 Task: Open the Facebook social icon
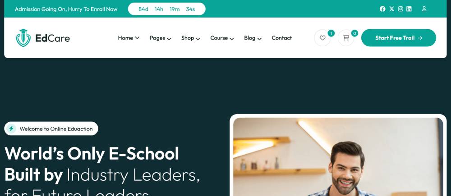tap(382, 9)
